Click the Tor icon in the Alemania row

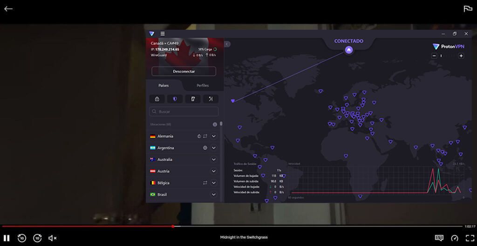pos(199,136)
